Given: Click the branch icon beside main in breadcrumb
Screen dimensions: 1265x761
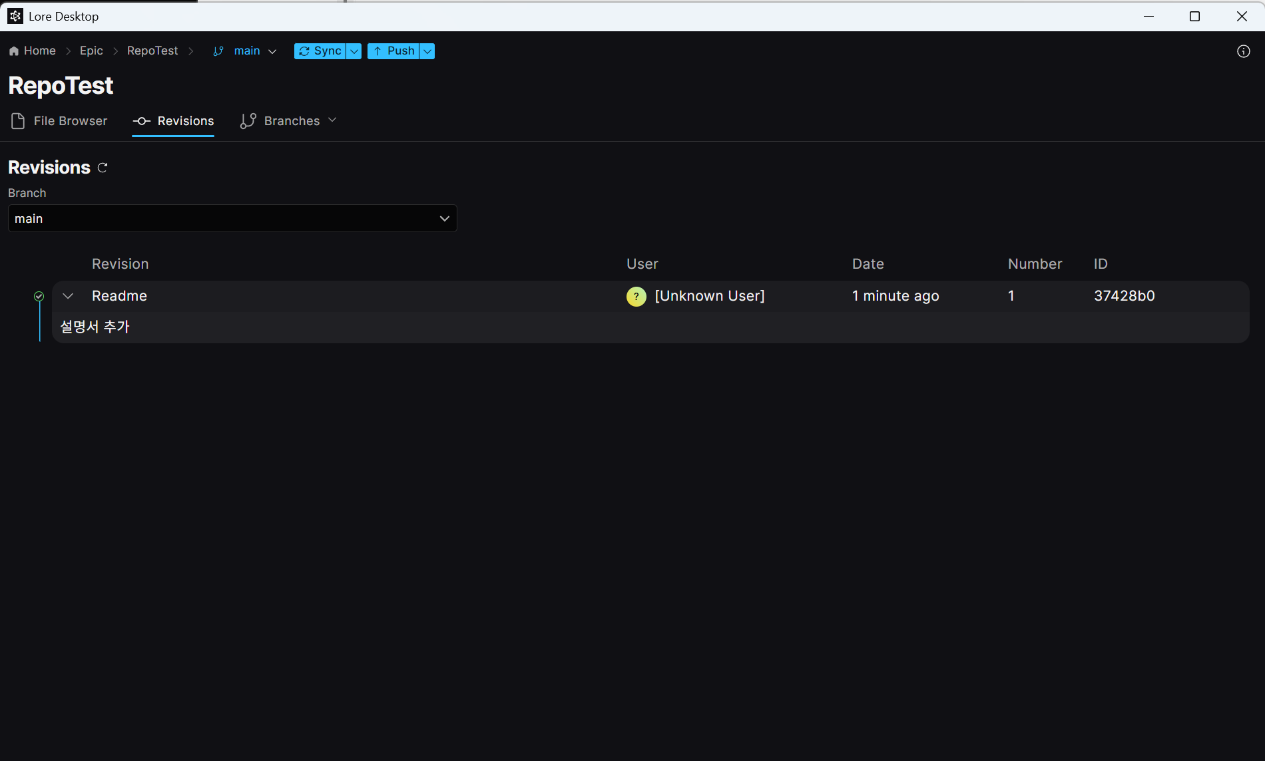Looking at the screenshot, I should (x=218, y=51).
